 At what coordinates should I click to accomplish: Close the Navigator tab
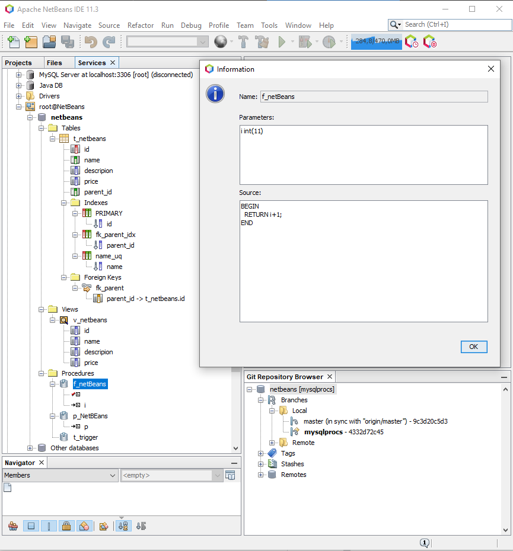[42, 463]
